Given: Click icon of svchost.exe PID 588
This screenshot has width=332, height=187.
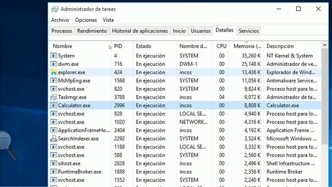Looking at the screenshot, I should pyautogui.click(x=53, y=155).
